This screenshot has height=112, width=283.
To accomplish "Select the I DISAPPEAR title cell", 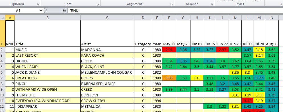I will (48, 106).
